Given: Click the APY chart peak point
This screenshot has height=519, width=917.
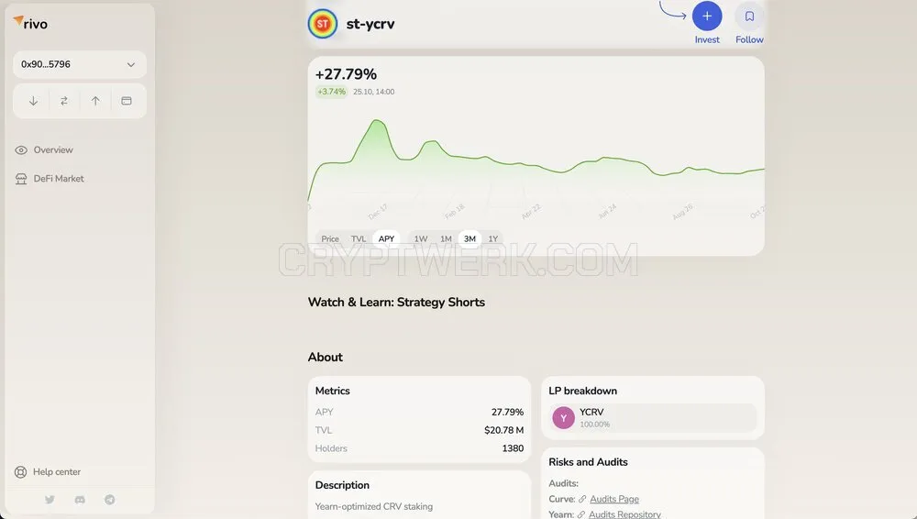Looking at the screenshot, I should [x=377, y=120].
